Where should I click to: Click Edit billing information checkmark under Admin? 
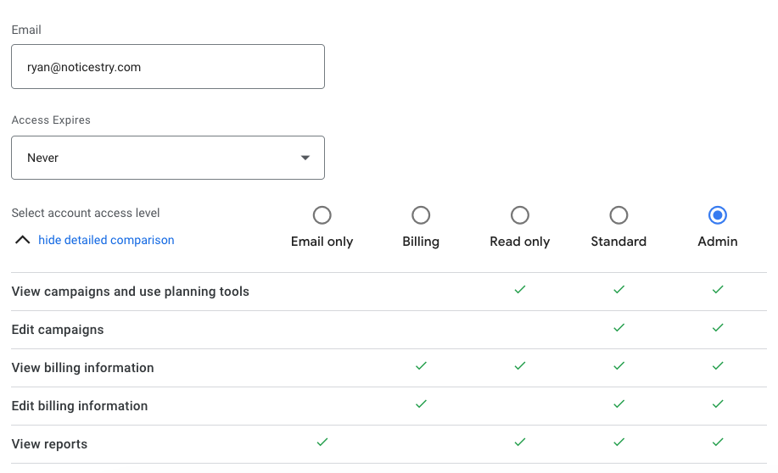pos(718,403)
